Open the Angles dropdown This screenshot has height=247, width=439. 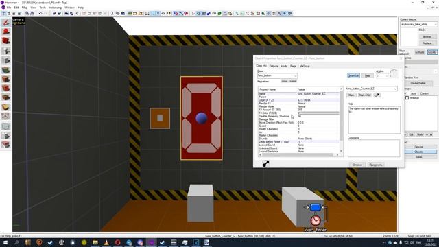(387, 76)
